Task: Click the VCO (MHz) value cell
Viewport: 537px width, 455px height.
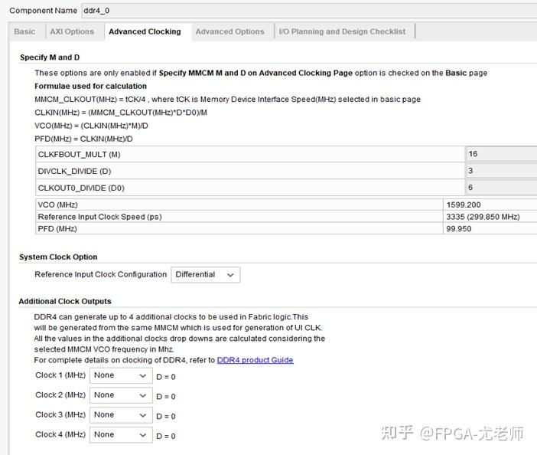Action: (x=490, y=205)
